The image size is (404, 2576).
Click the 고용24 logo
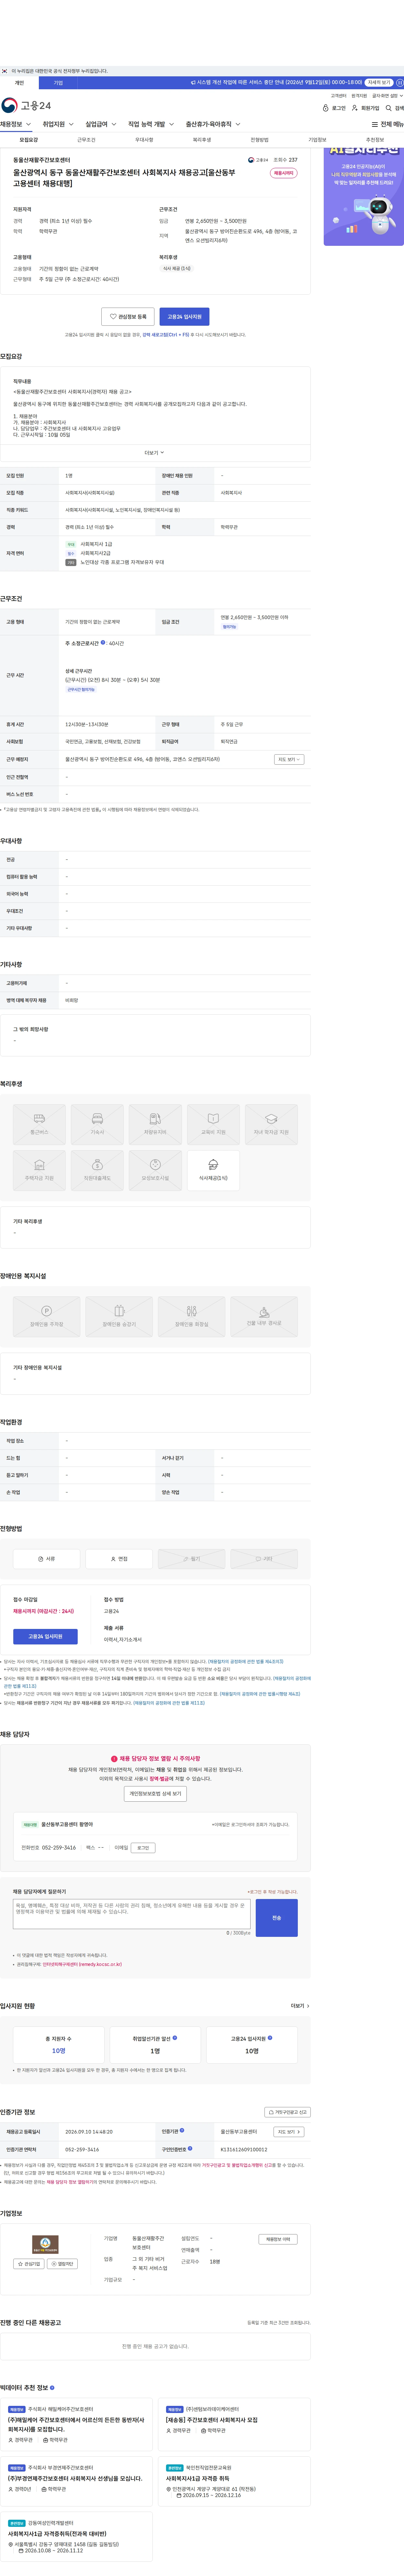pos(26,105)
